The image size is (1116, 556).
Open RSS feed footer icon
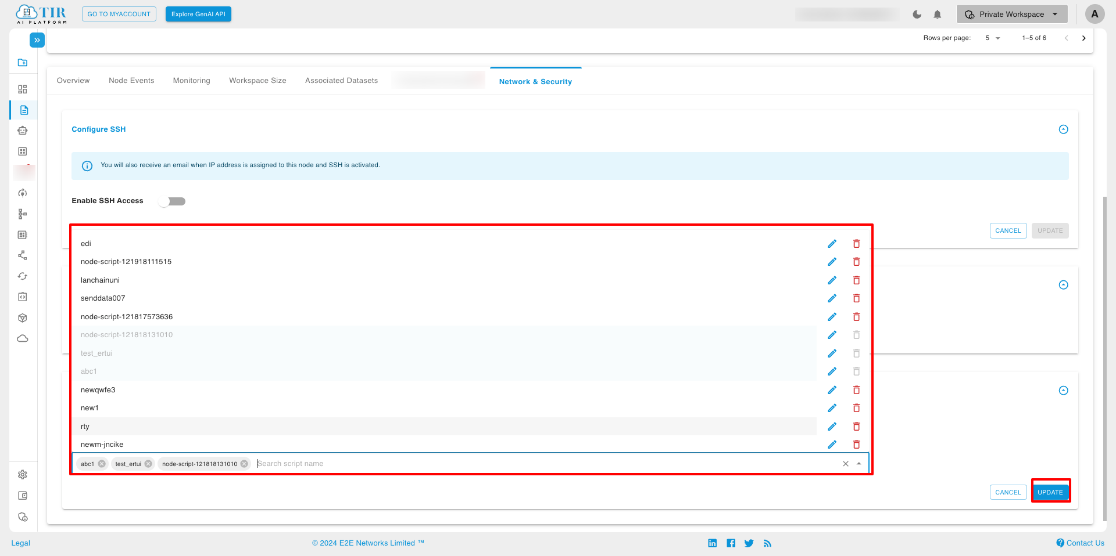[768, 543]
